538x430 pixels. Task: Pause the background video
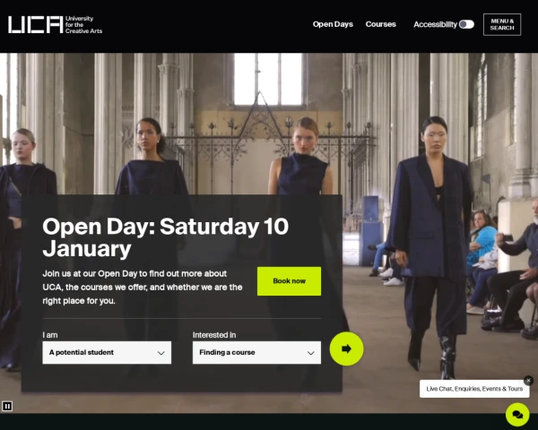pos(7,406)
